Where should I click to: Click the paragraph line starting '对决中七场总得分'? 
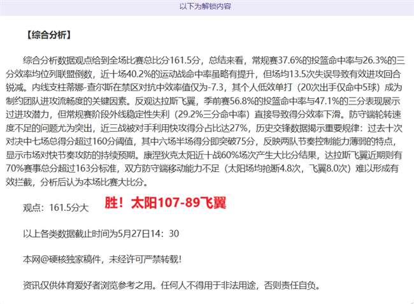[x=201, y=141]
